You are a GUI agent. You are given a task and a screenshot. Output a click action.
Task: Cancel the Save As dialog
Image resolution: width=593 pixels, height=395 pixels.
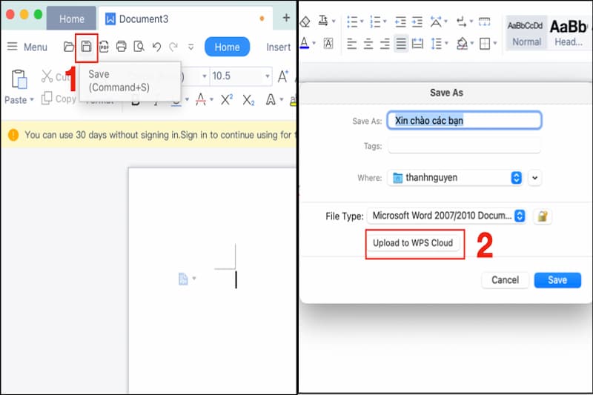click(505, 280)
